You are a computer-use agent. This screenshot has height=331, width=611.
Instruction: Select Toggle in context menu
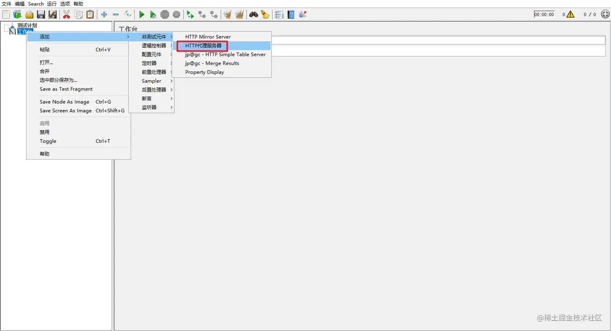point(78,141)
